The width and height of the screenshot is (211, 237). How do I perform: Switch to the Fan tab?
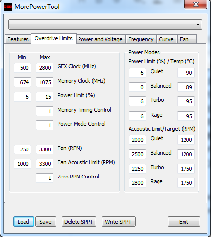coord(187,39)
